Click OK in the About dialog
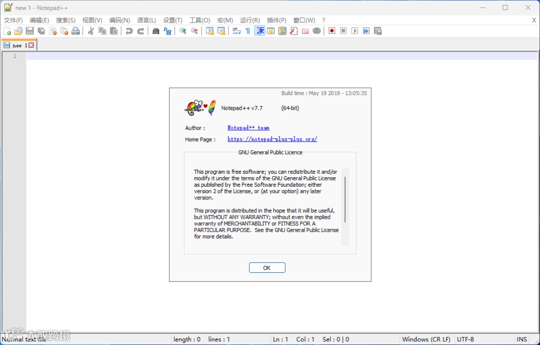 (x=267, y=268)
